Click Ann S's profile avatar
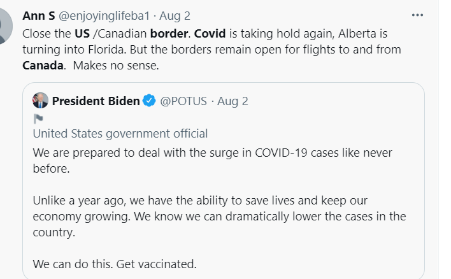 5,27
